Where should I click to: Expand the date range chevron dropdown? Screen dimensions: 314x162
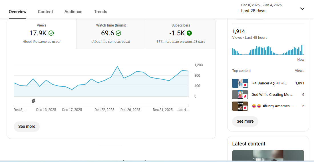302,9
